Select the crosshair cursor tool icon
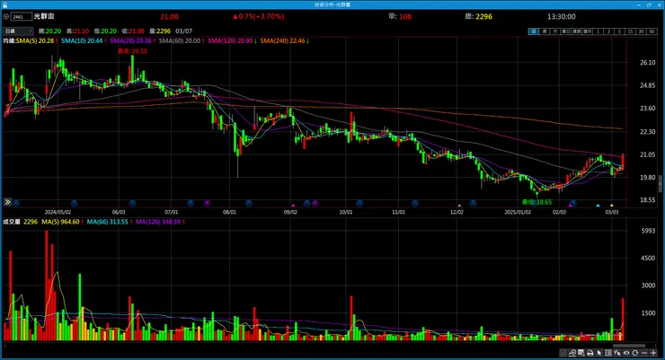This screenshot has height=360, width=665. point(617,353)
